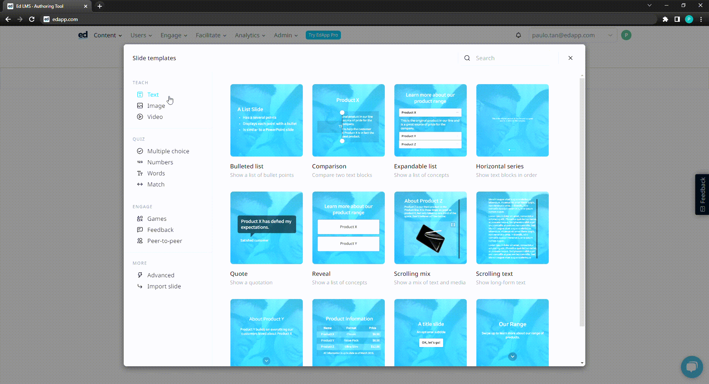Click the Multiple choice checkmark icon
The width and height of the screenshot is (709, 384).
[x=140, y=151]
